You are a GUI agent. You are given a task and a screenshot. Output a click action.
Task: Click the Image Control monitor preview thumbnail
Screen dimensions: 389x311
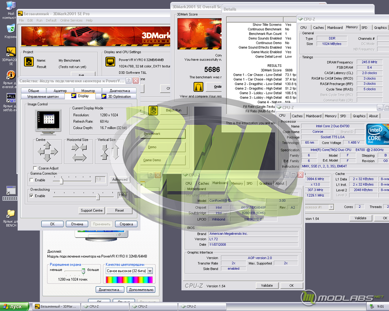tap(48, 122)
